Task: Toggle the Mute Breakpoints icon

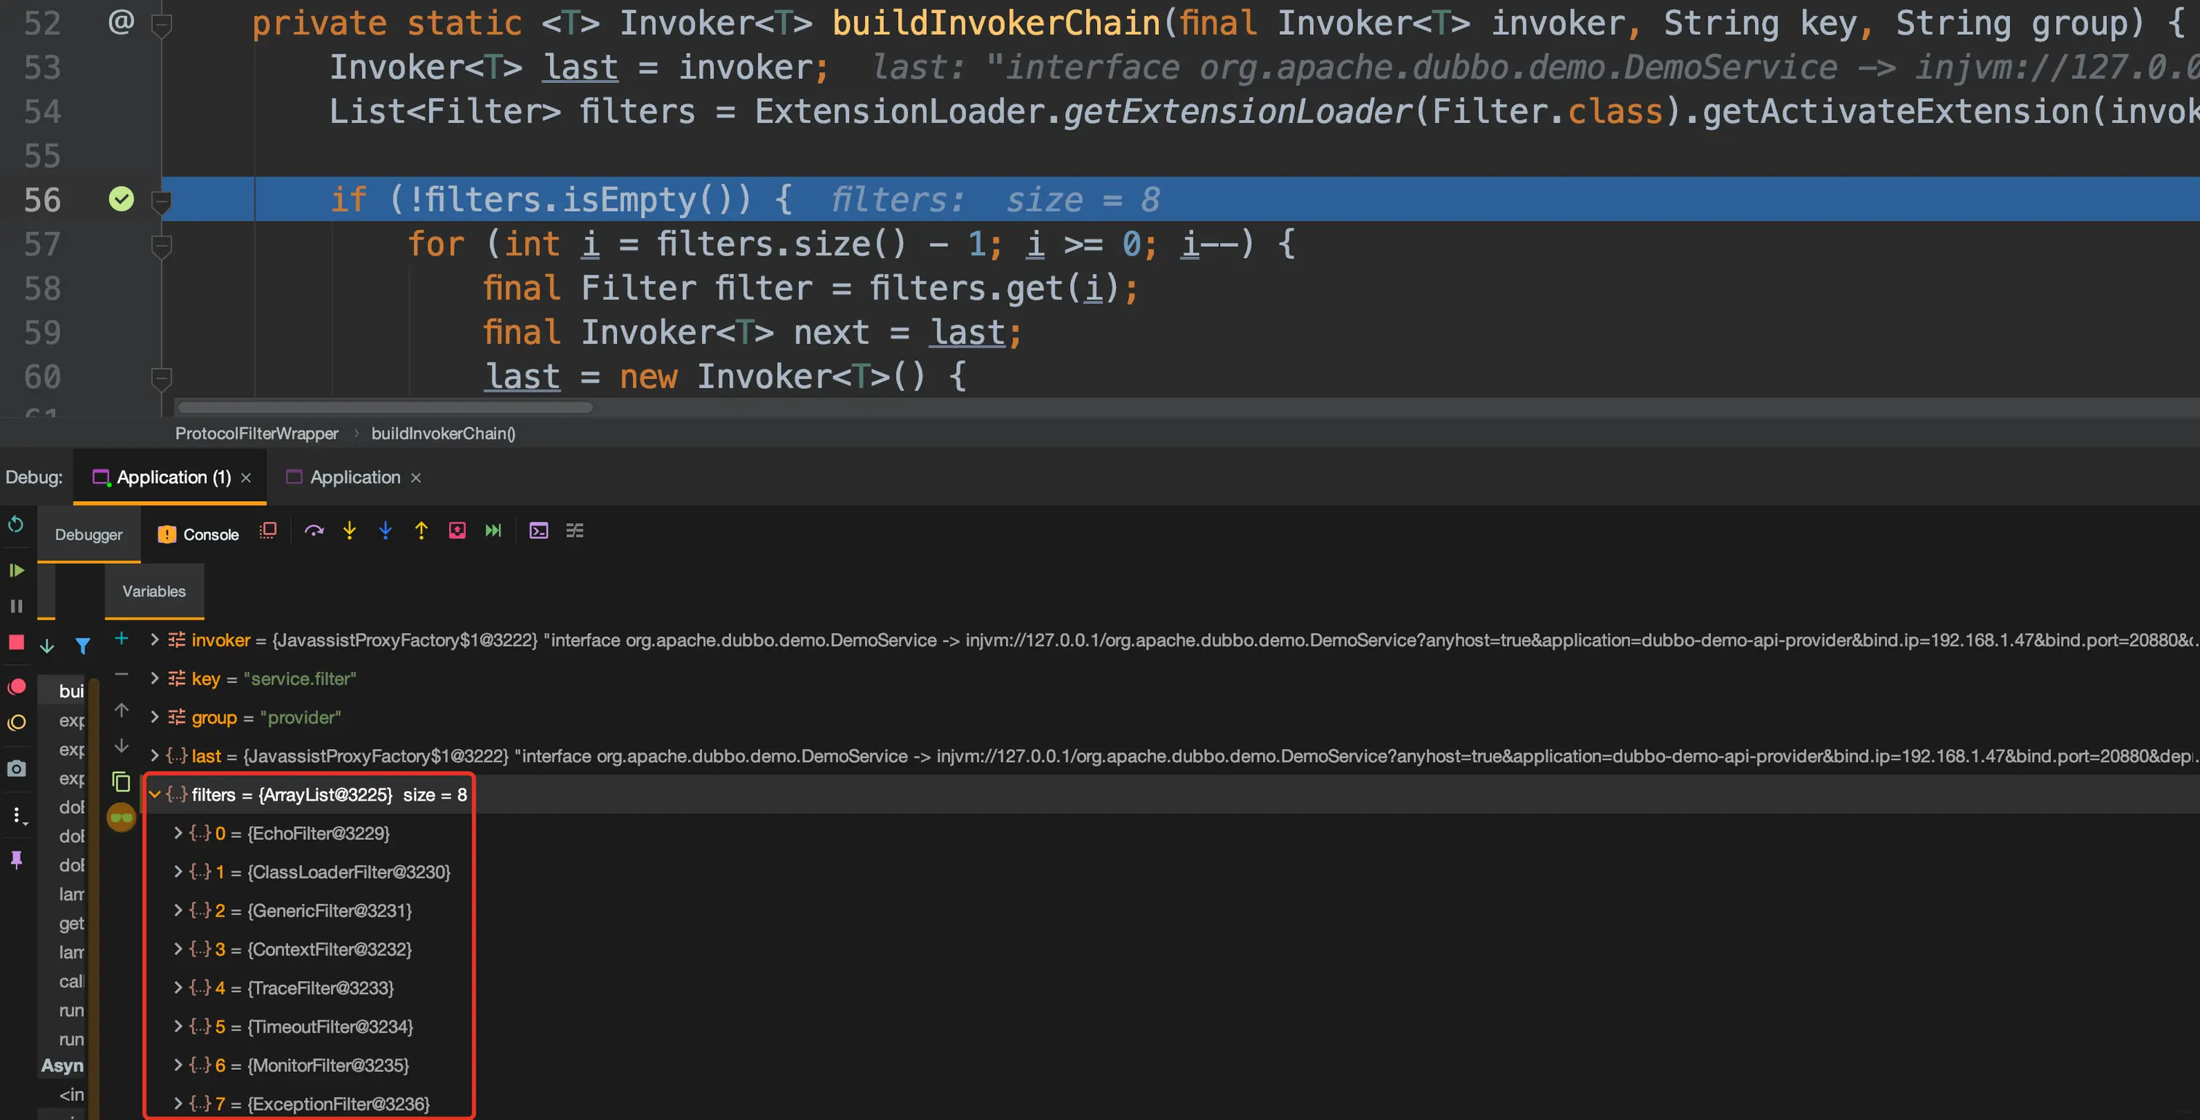Action: tap(16, 723)
